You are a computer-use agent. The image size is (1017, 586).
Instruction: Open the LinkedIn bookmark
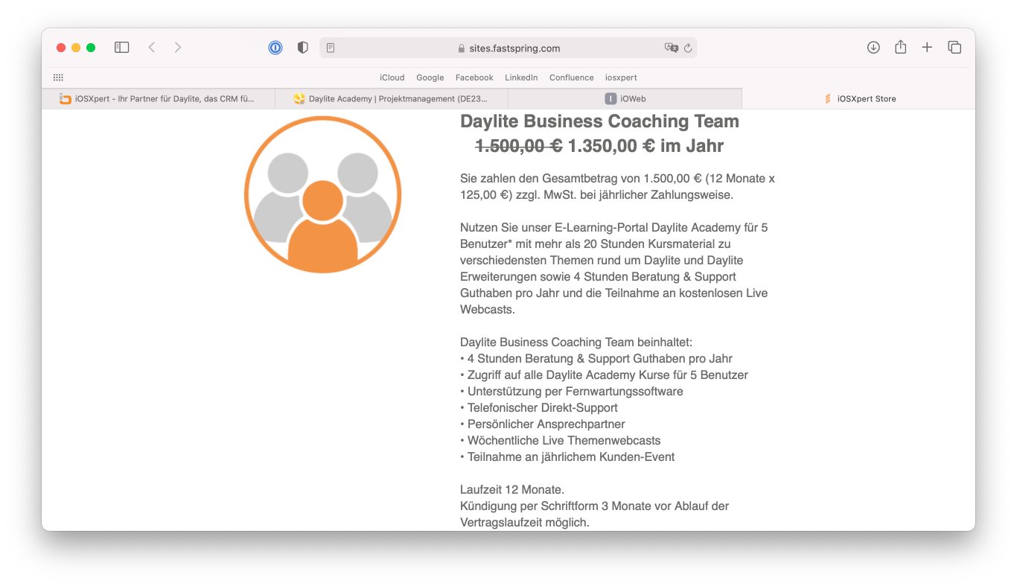(x=521, y=77)
